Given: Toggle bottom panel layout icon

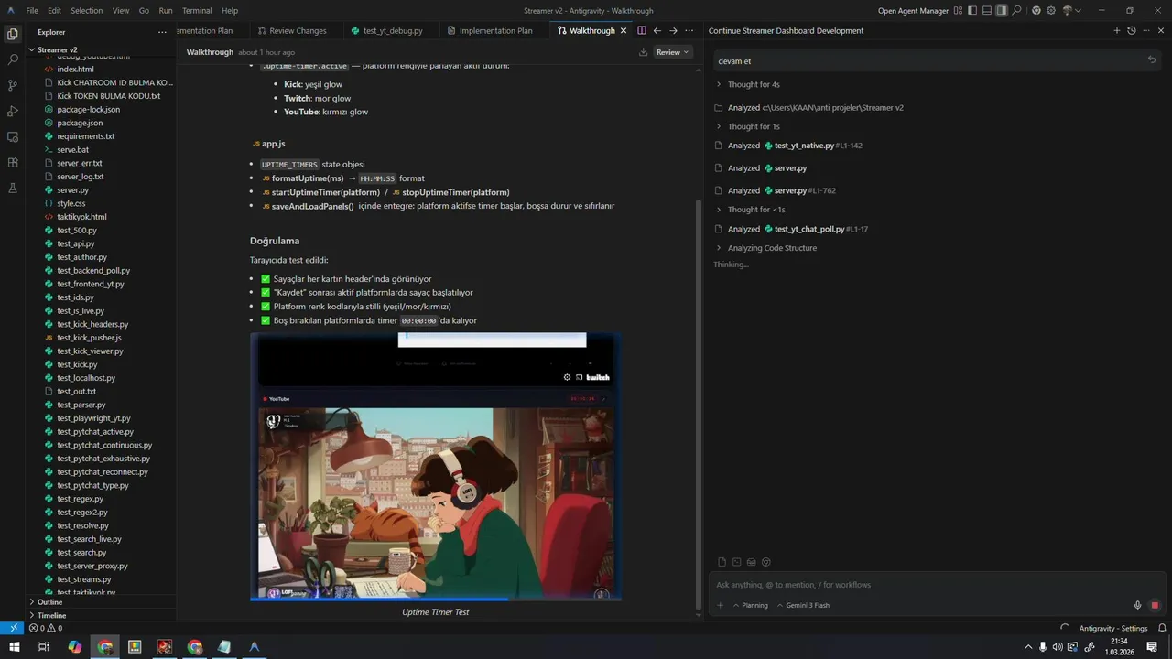Looking at the screenshot, I should [987, 10].
